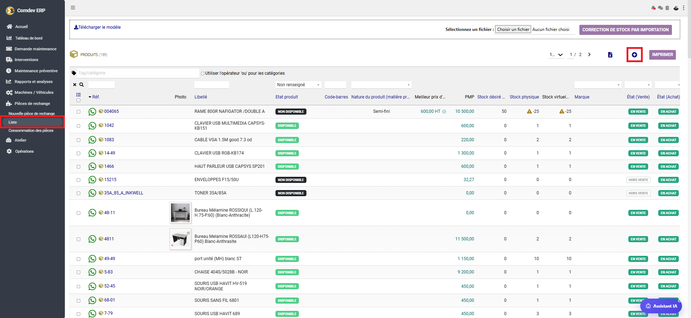Viewport: 691px width, 318px height.
Task: Open the user avatar profile
Action: tap(676, 8)
